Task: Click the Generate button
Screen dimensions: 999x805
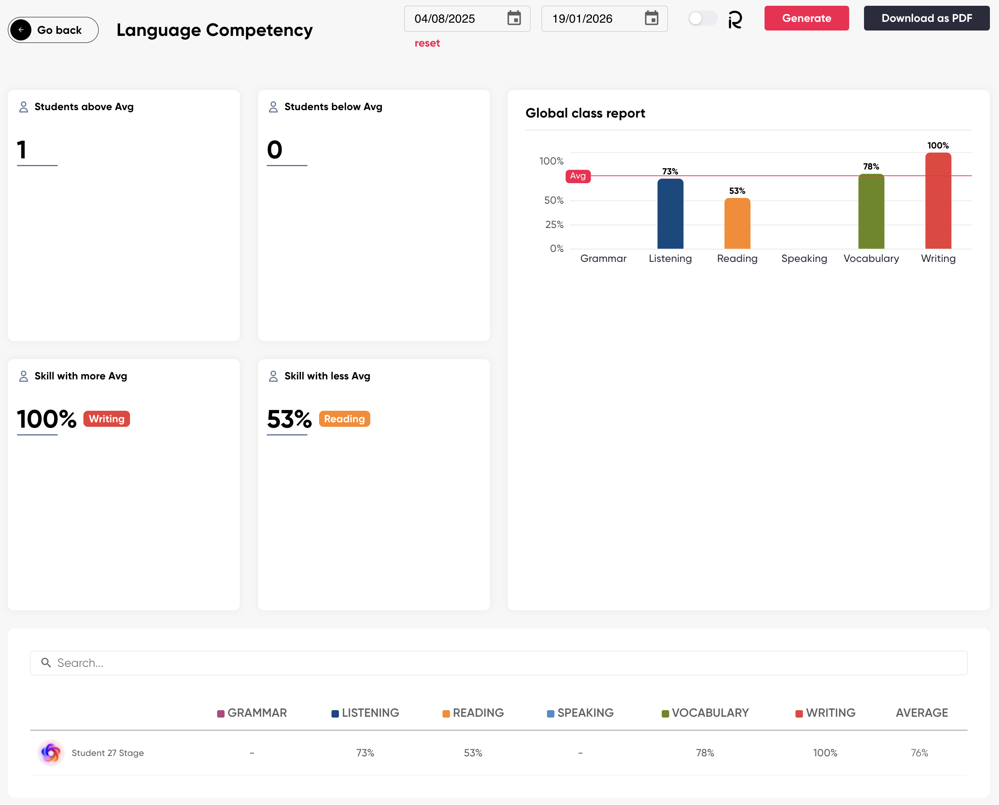Action: coord(806,18)
